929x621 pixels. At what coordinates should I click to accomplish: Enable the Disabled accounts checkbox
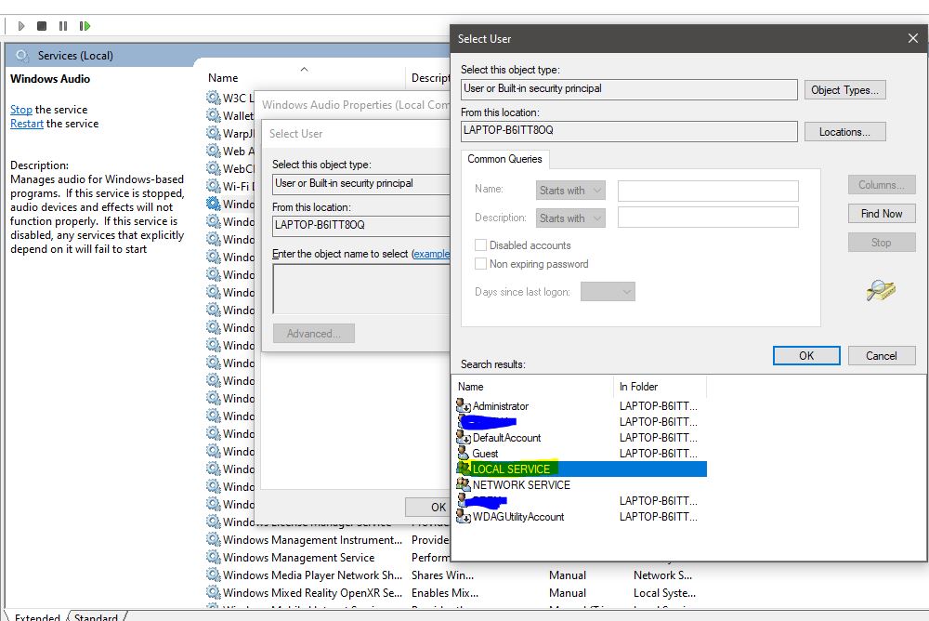(x=480, y=244)
